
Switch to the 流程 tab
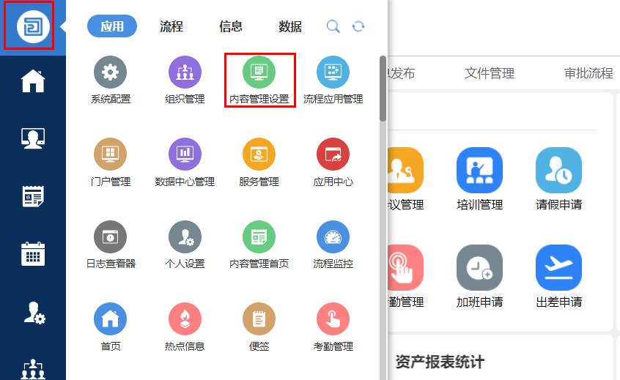coord(171,26)
